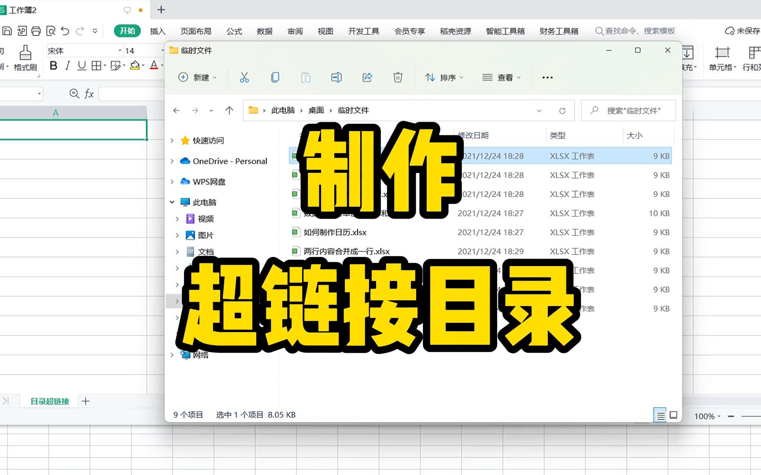Click the print preview icon in WPS
The height and width of the screenshot is (475, 761).
[51, 31]
